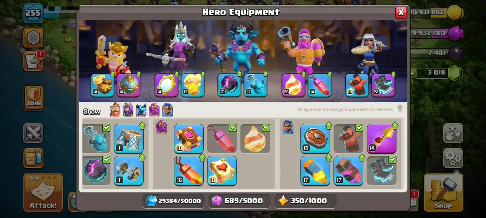Open Grand Warden's level 26 fireball slot

(x=293, y=85)
